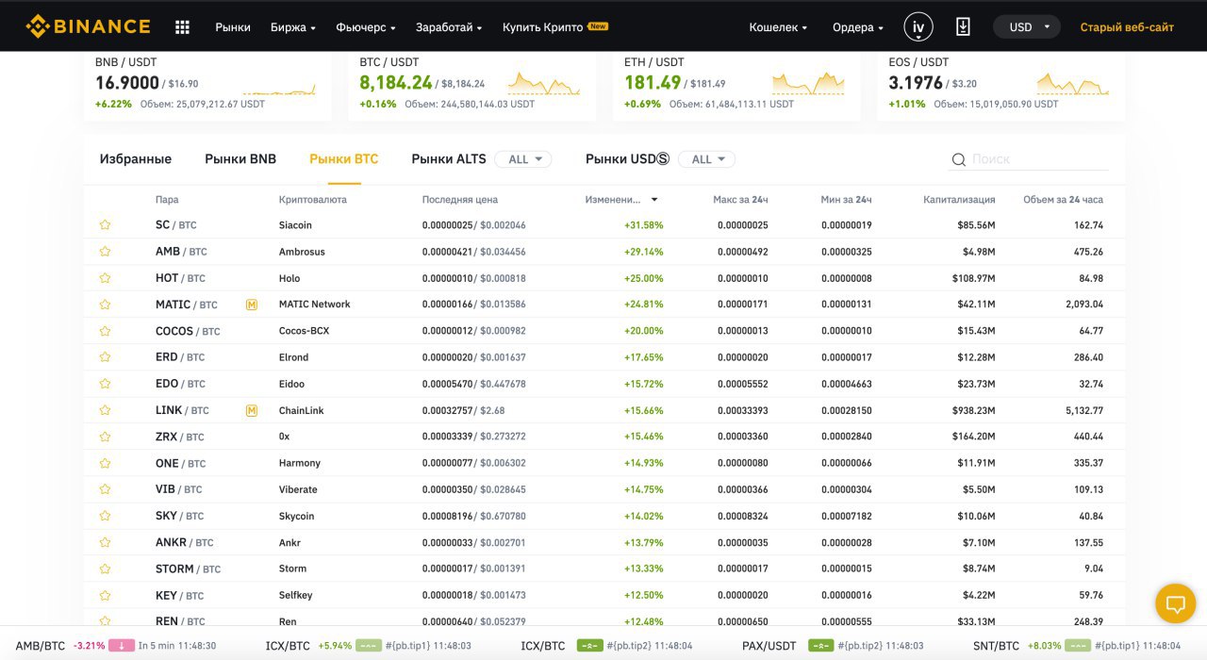The image size is (1207, 660).
Task: Star the ANKR / BTC pair
Action: click(x=106, y=542)
